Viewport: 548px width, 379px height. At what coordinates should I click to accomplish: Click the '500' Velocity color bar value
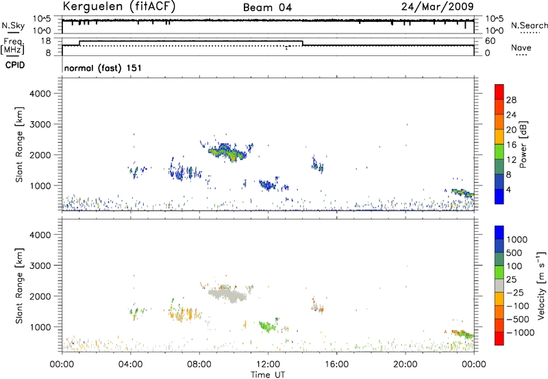tap(514, 253)
